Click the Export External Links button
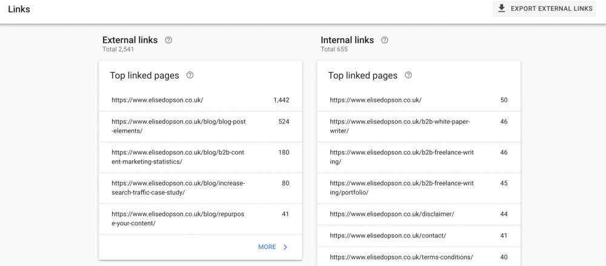The image size is (606, 266). pyautogui.click(x=544, y=8)
